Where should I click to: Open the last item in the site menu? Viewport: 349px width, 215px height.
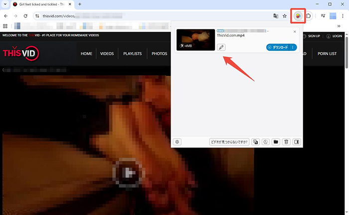(x=327, y=54)
